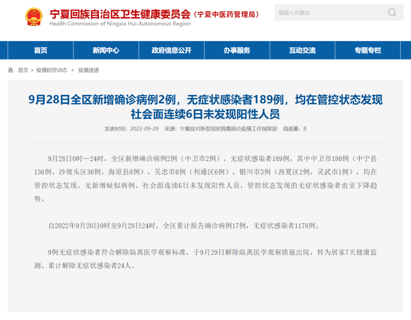Select 办事服务 in the navigation bar
This screenshot has height=320, width=411.
click(x=237, y=51)
